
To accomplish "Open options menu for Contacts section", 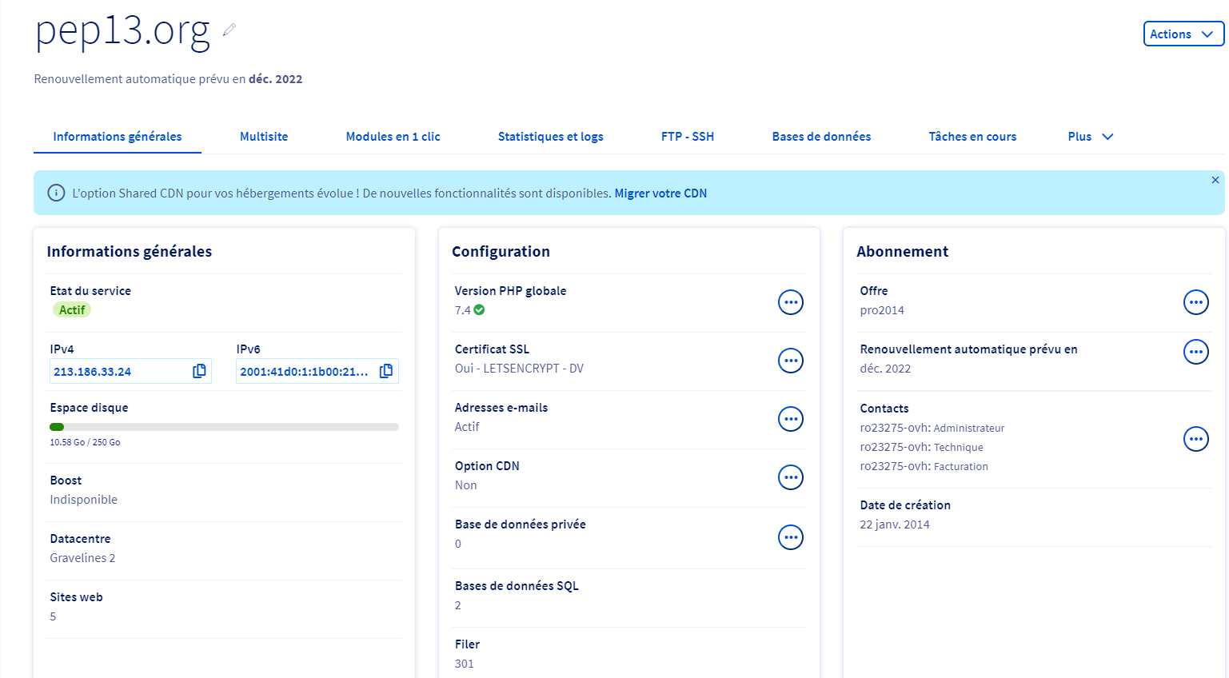I will click(1196, 439).
